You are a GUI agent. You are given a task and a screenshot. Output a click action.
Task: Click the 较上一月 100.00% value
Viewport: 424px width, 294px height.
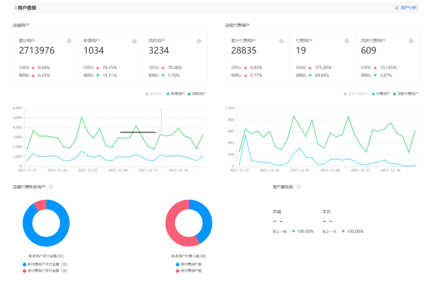point(355,232)
